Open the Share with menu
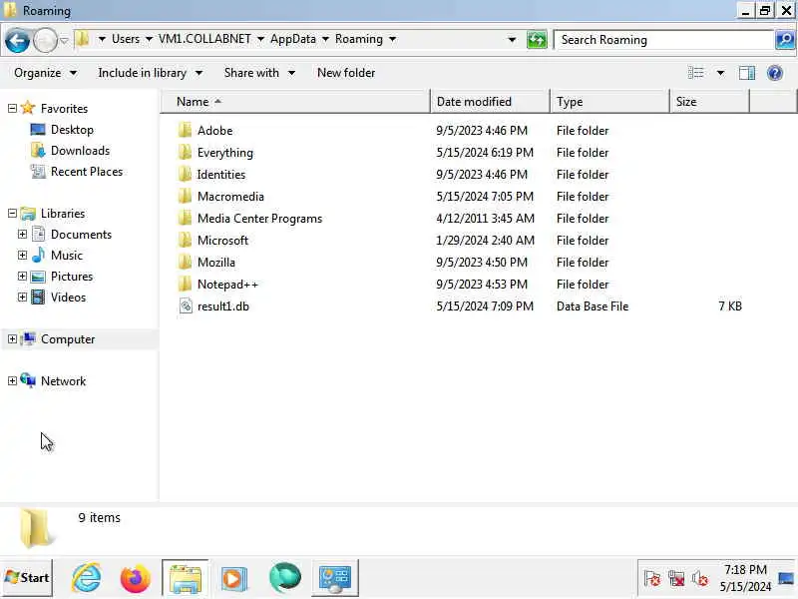This screenshot has height=599, width=798. click(x=259, y=73)
